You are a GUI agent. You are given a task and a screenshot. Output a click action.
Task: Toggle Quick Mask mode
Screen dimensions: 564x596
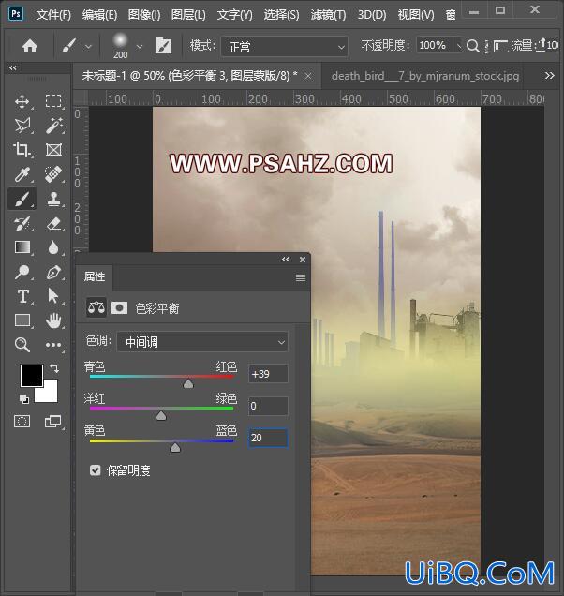click(x=22, y=421)
